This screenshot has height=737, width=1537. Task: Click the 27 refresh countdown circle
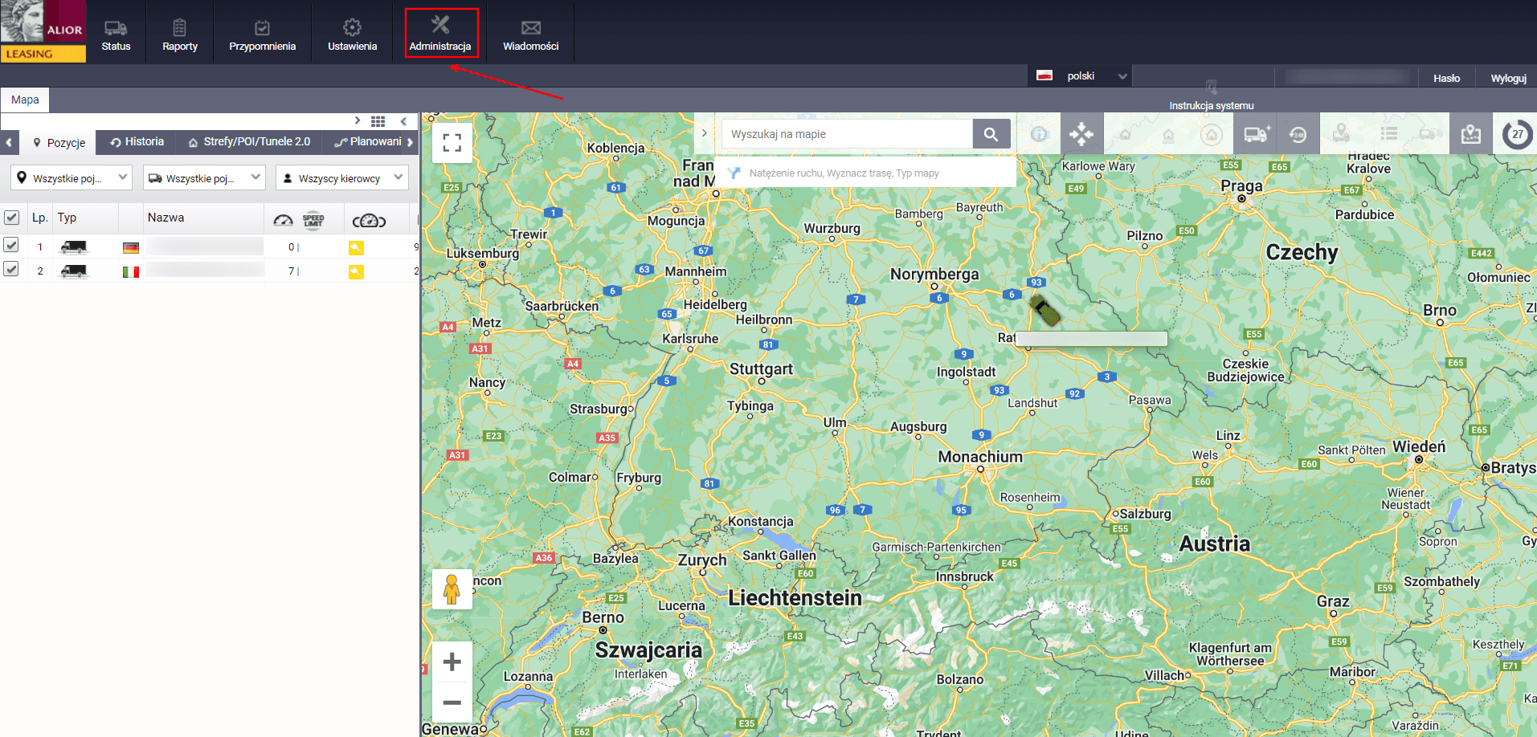click(1517, 134)
